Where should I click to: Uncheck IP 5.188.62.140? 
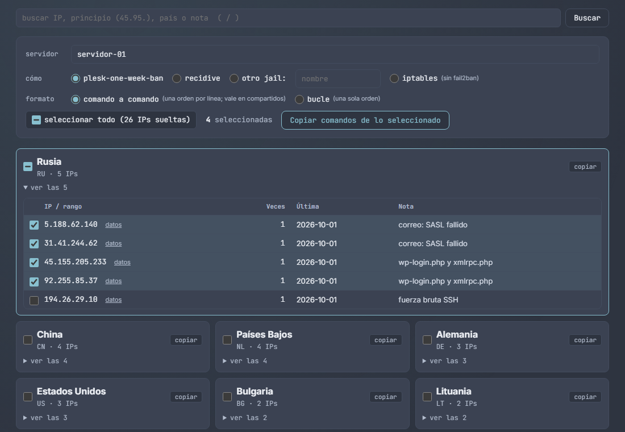[34, 225]
